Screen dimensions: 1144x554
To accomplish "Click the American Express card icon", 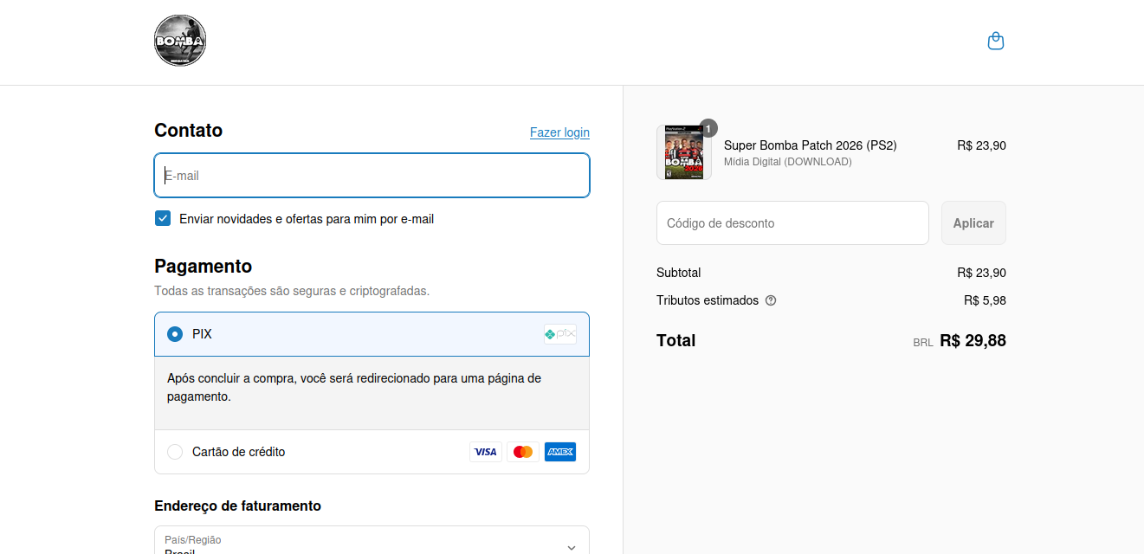I will (x=560, y=452).
